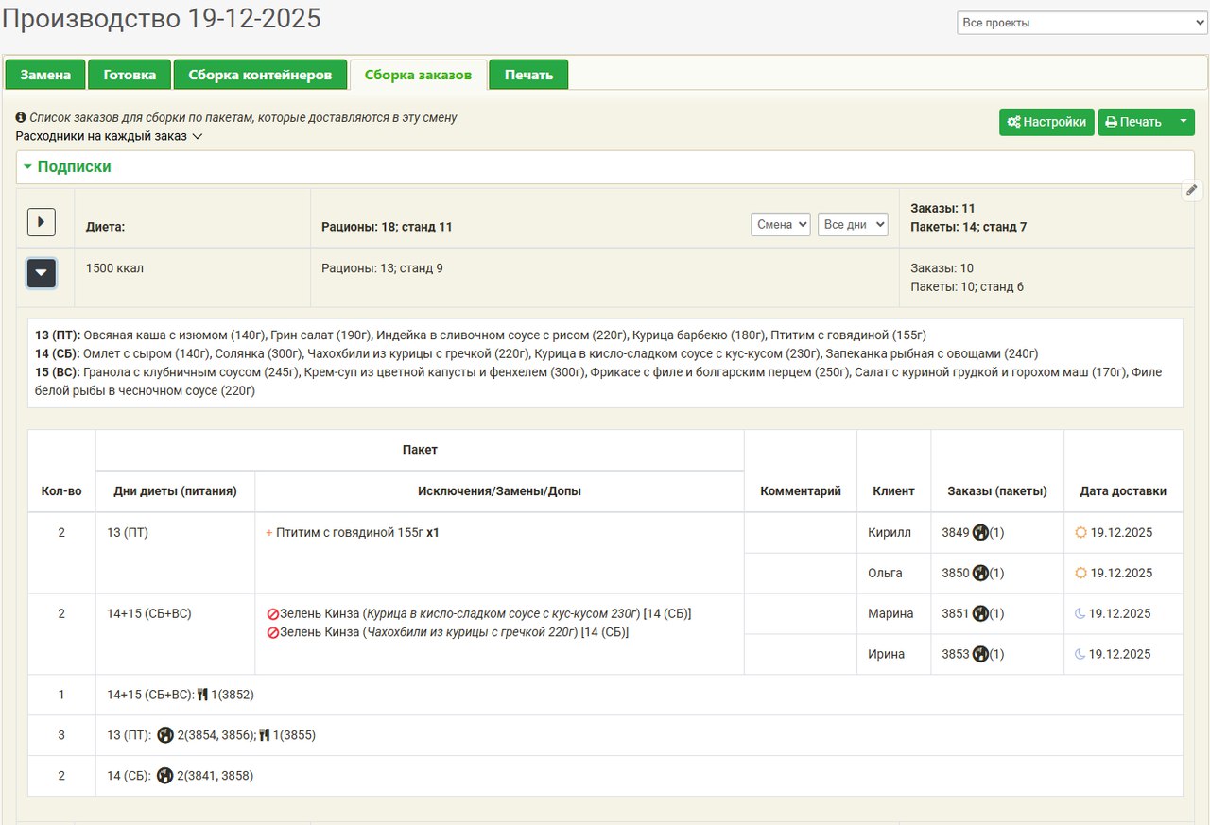
Task: Expand Расходники на каждый заказ
Action: tap(109, 136)
